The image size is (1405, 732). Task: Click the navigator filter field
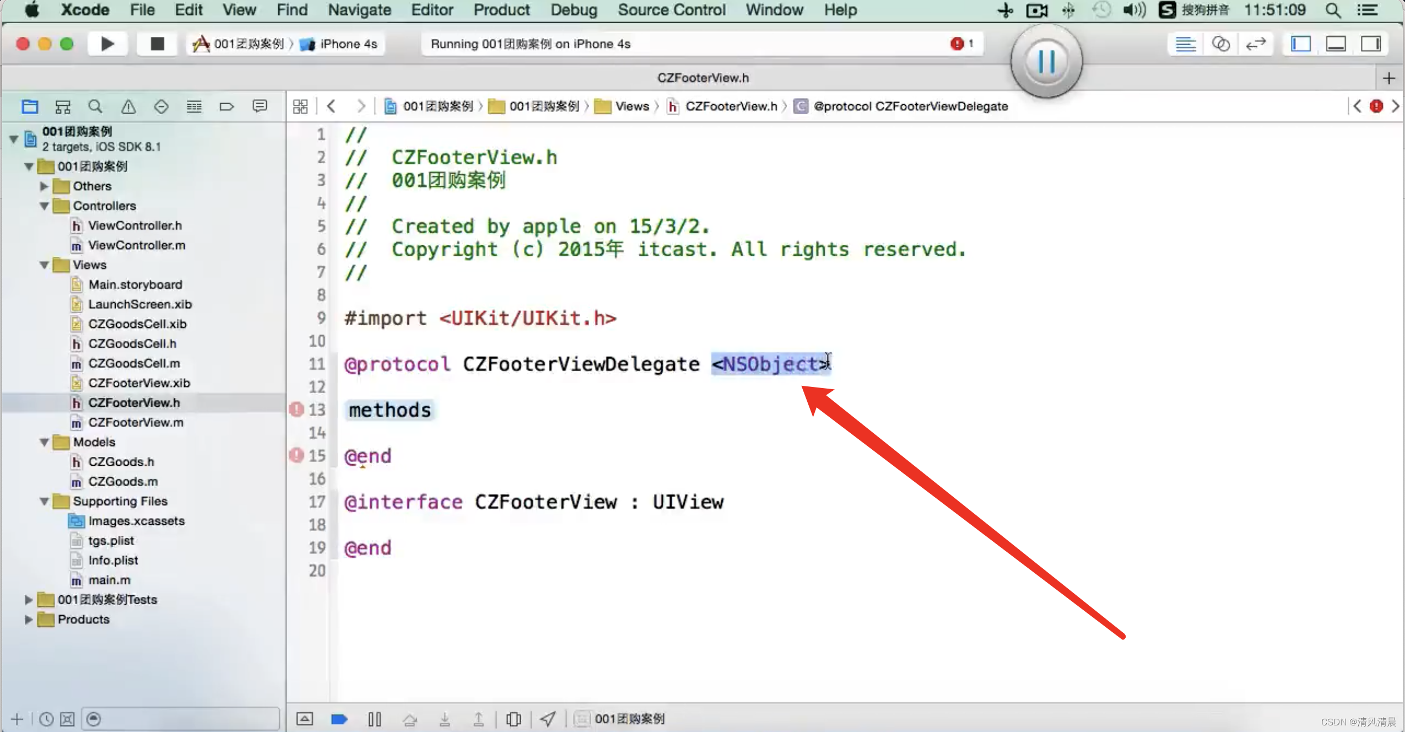181,719
